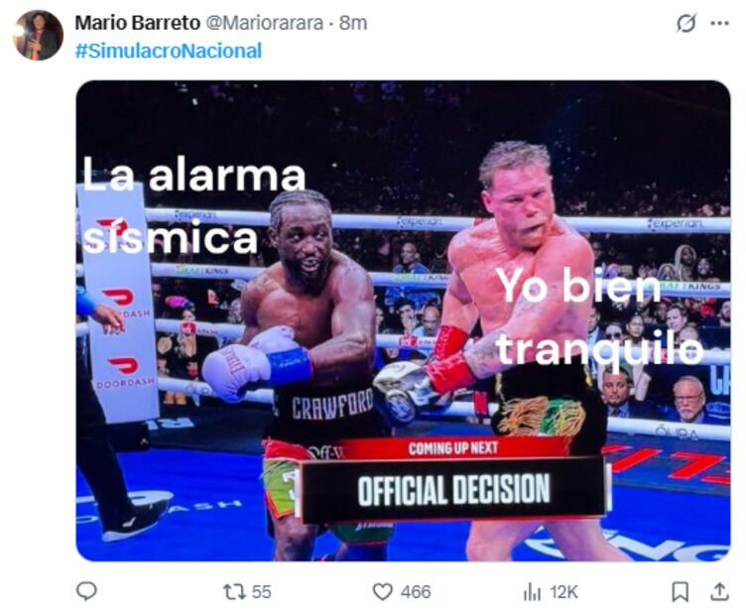
Task: Click the Grok explain icon beside the menu
Action: (686, 23)
